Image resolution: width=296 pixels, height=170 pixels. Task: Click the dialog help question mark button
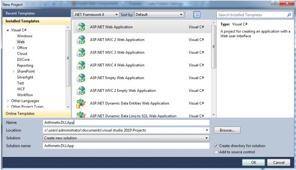point(276,3)
